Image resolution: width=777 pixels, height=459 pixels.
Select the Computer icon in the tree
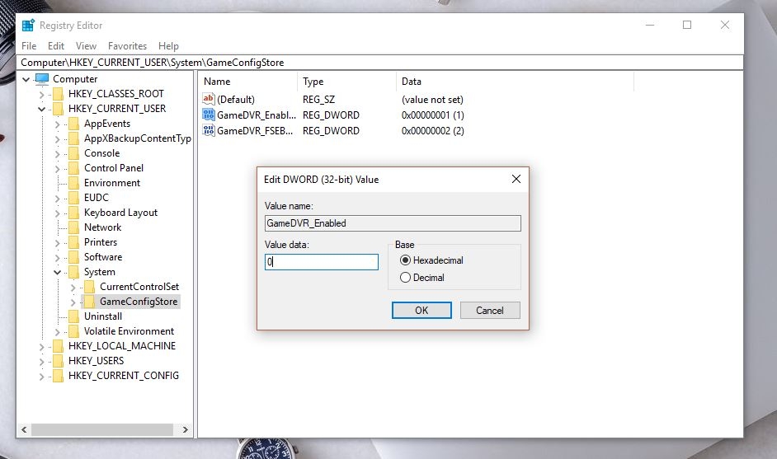tap(42, 79)
